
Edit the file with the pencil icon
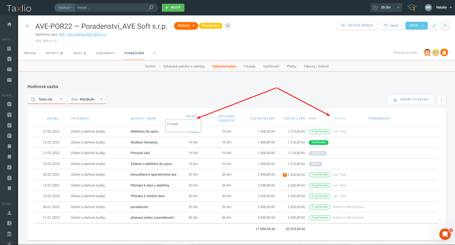point(434,26)
